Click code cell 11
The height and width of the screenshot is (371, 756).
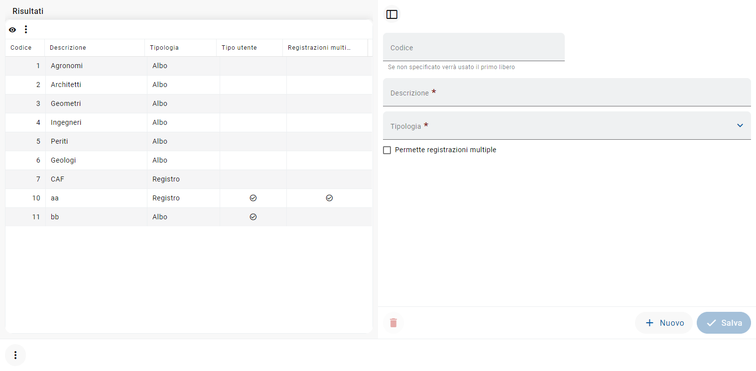click(x=25, y=217)
